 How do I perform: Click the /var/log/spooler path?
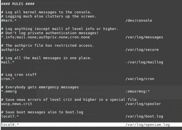143,104
